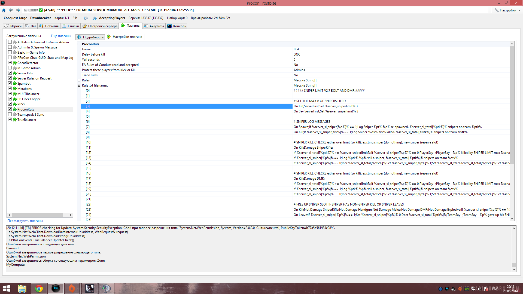Switch to the Консоль tab
Viewport: 523px width, 294px height.
point(177,26)
